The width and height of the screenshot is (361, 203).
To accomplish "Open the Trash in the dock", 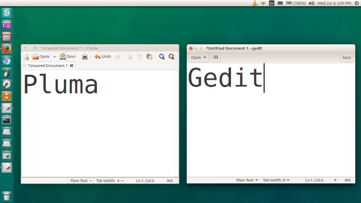I will 6,196.
